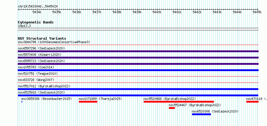This screenshot has height=126, width=267.
Task: Click the 5441k ruler tick
Action: (177, 12)
